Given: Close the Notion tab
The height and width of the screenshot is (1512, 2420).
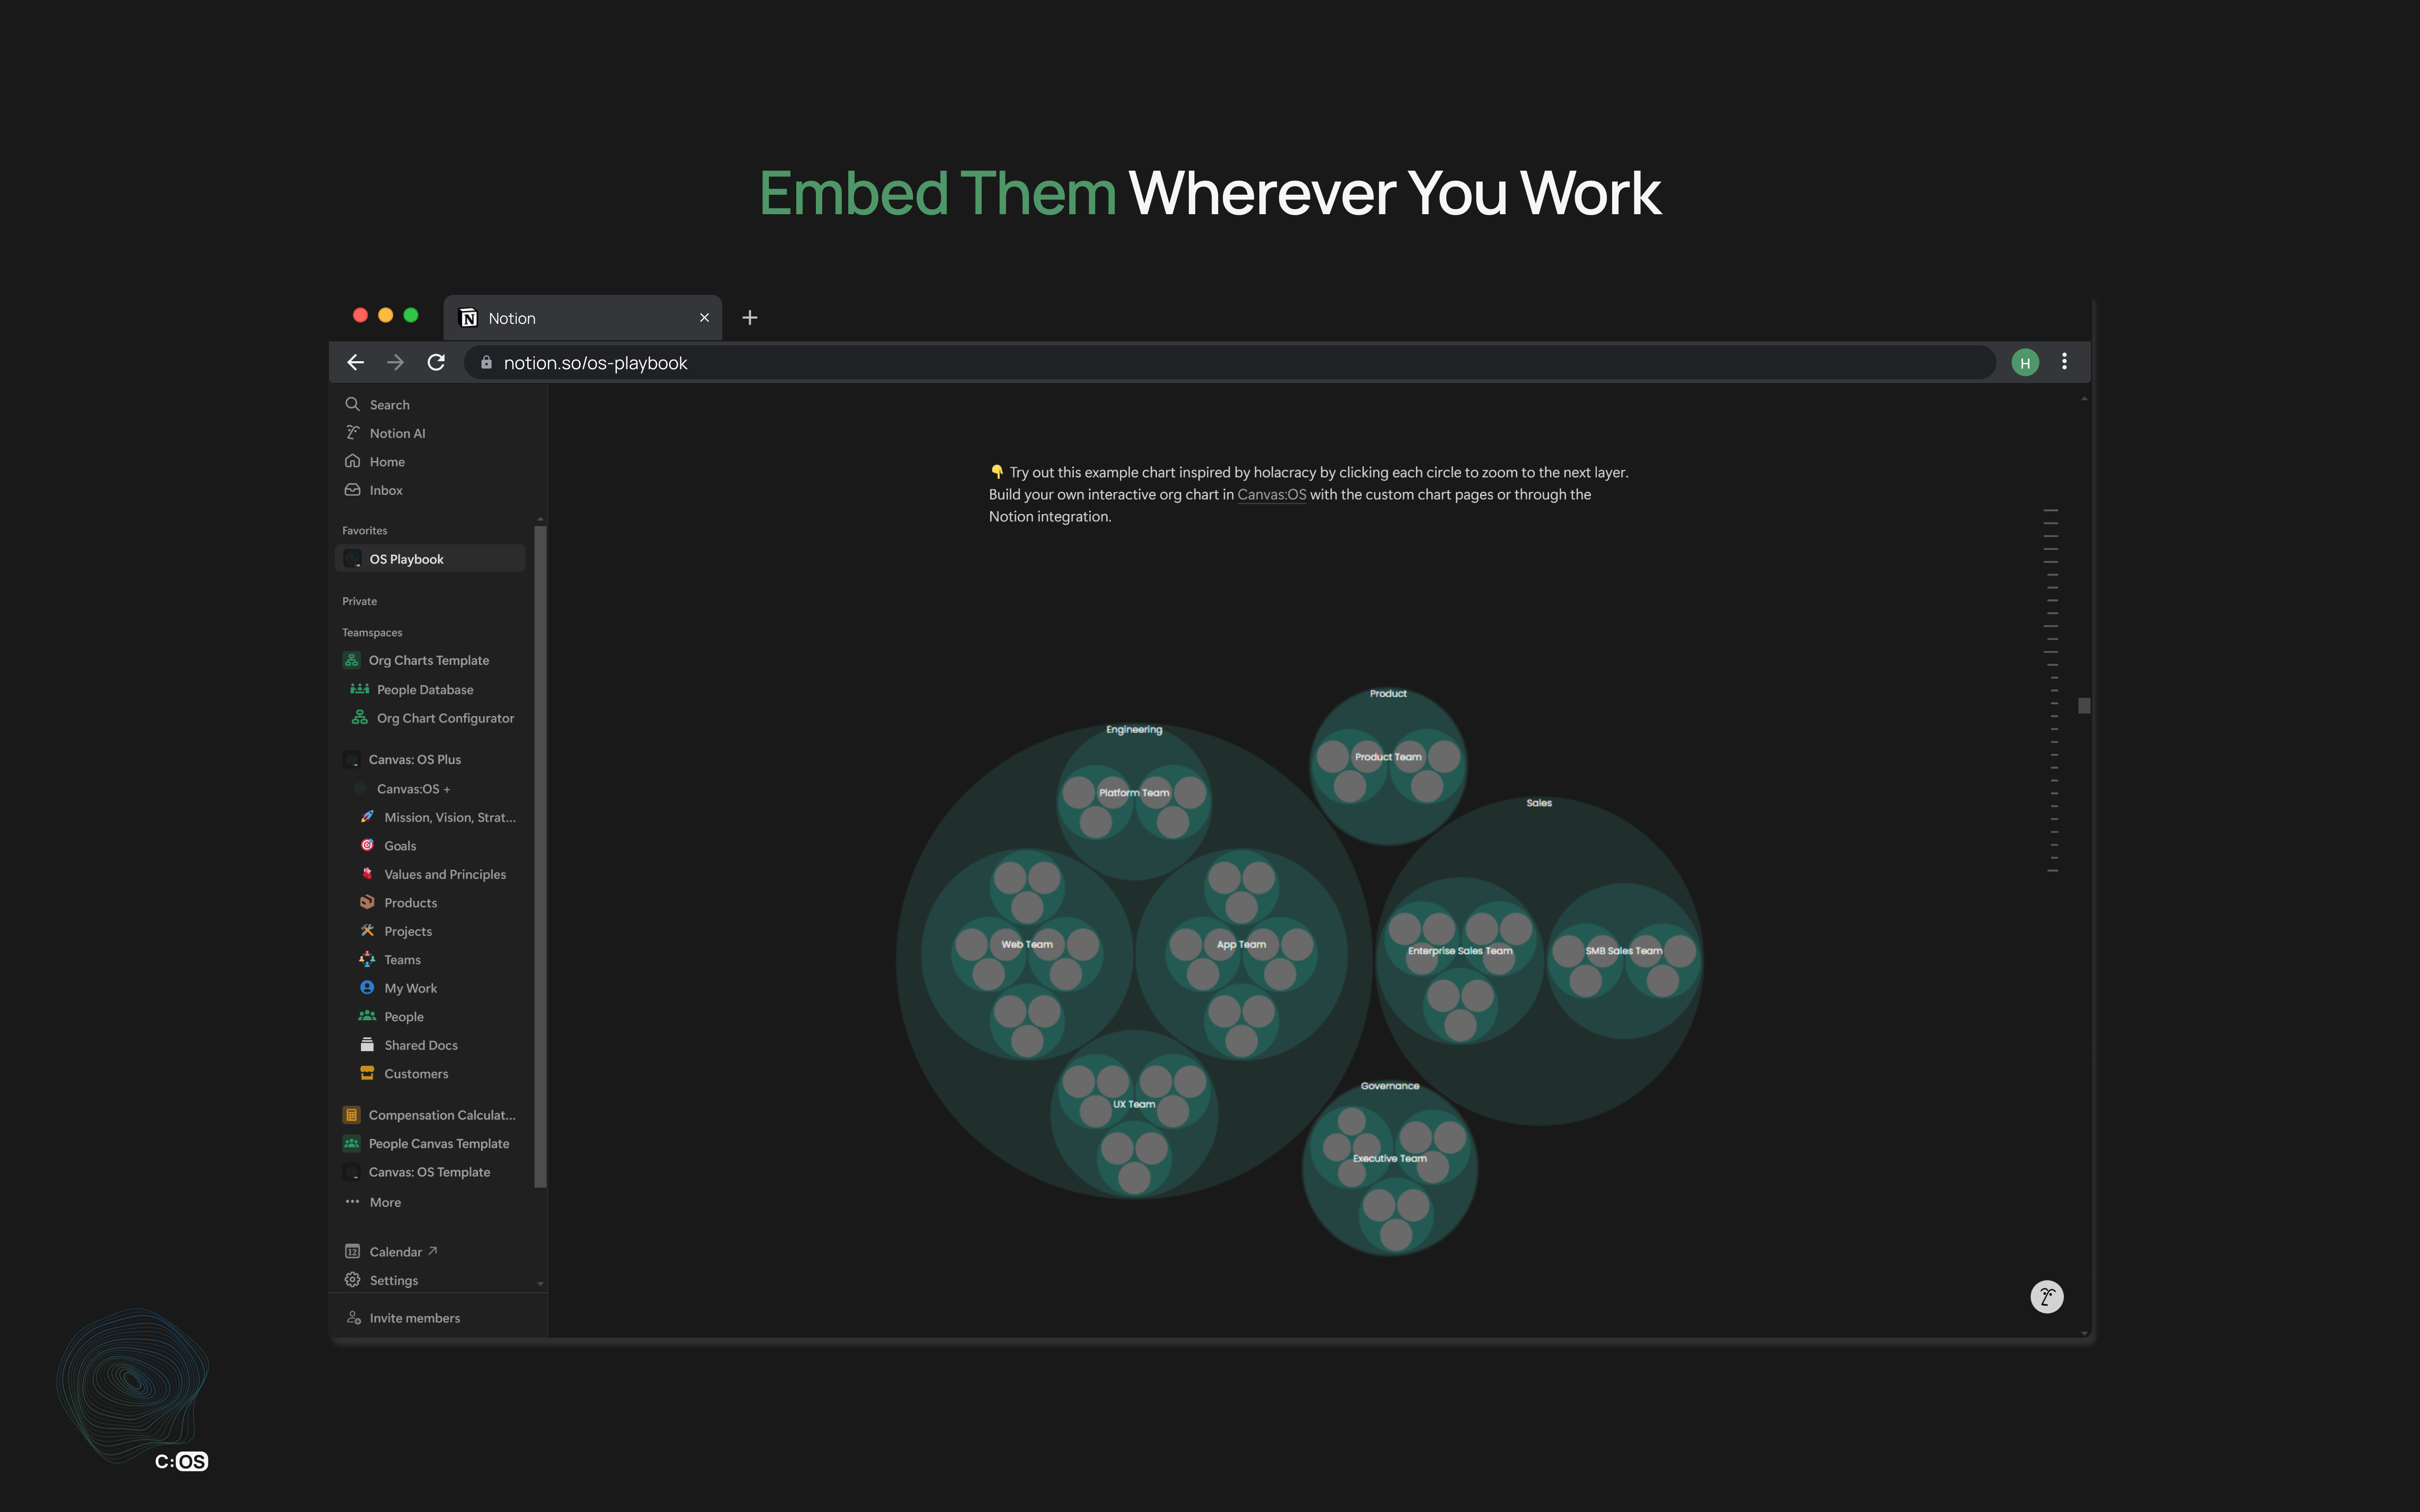Looking at the screenshot, I should pos(704,317).
